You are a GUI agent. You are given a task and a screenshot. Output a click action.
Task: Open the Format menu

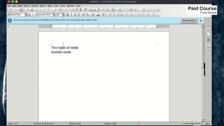[x=35, y=6]
